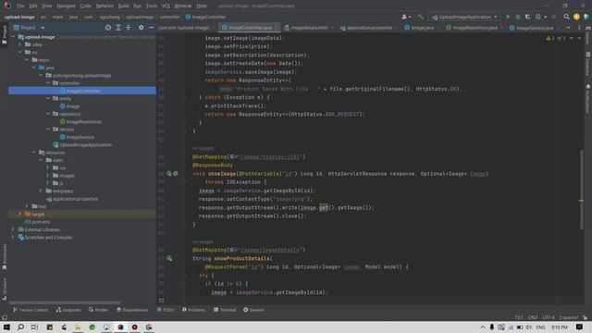Run with Coverage from the toolbar
The image size is (592, 333).
[528, 17]
